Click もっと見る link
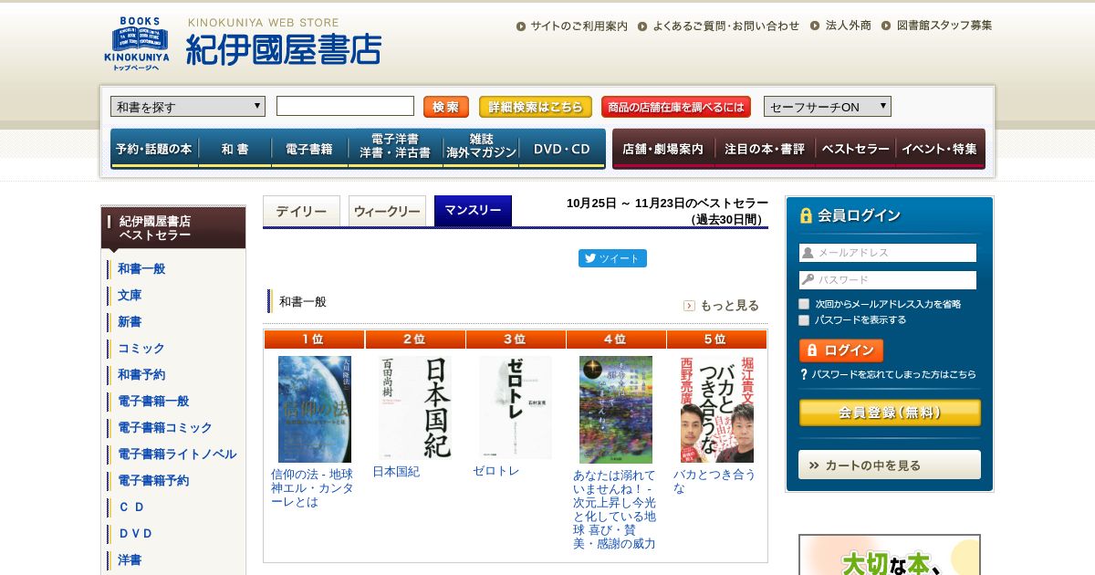This screenshot has width=1095, height=575. tap(729, 306)
